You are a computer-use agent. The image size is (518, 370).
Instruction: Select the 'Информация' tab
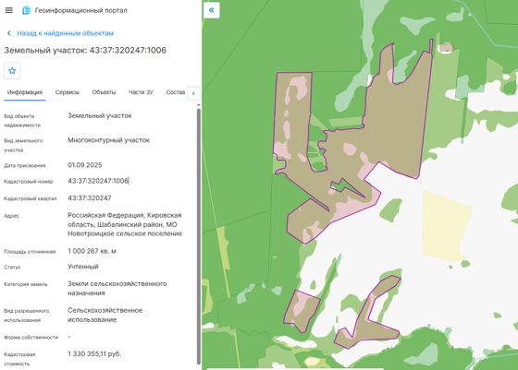coord(25,92)
